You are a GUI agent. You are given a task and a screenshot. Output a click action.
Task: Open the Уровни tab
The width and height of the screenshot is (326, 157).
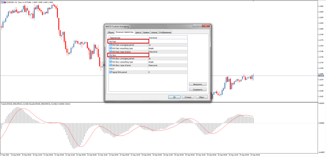click(146, 32)
